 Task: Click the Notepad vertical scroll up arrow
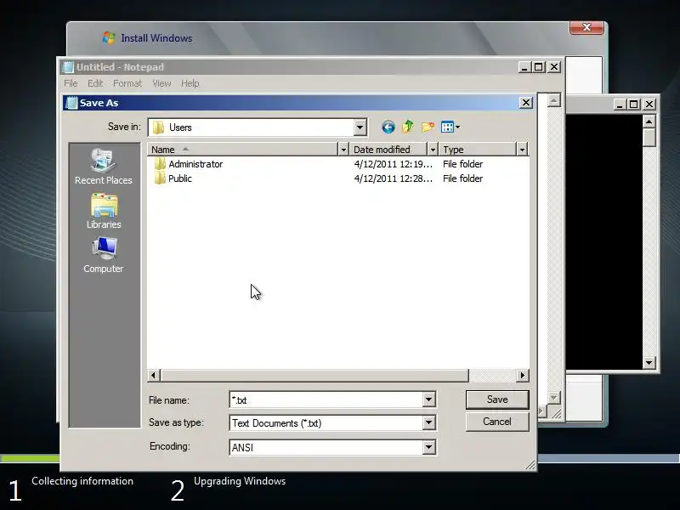(554, 100)
